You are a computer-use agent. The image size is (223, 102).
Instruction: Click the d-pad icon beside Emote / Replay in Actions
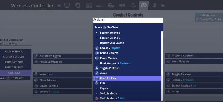tap(97, 48)
